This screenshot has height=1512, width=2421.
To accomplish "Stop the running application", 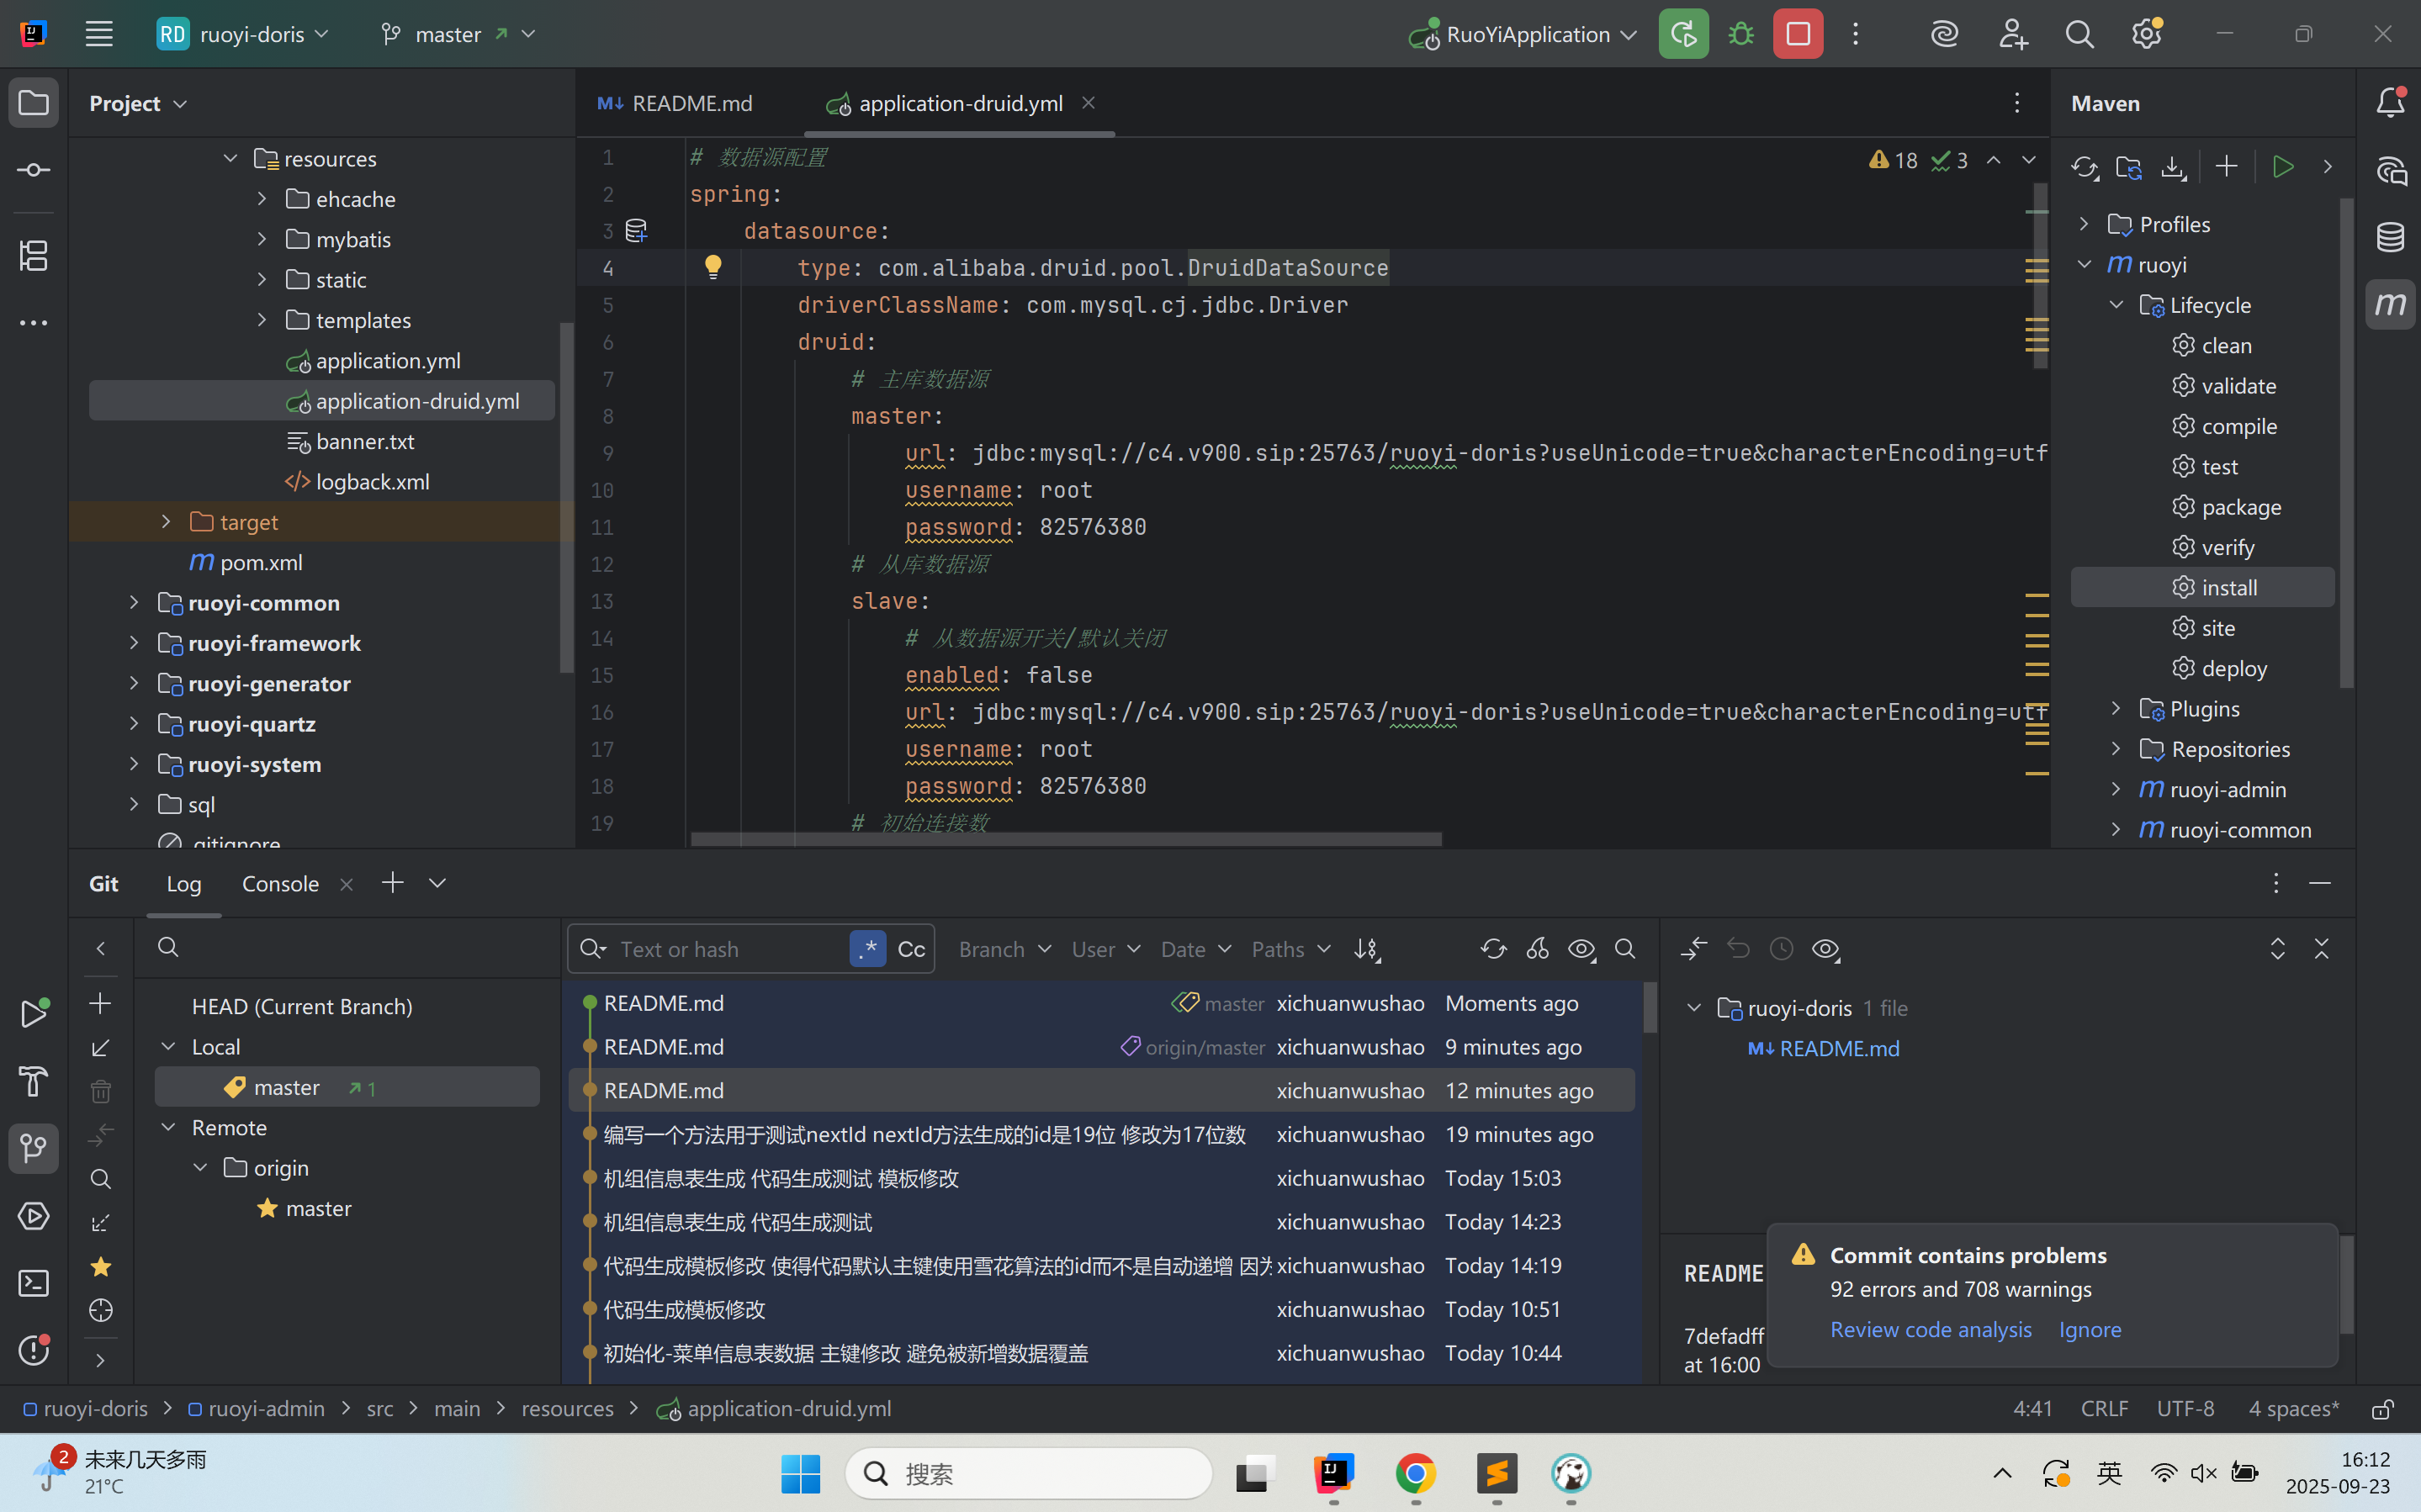I will coord(1798,34).
